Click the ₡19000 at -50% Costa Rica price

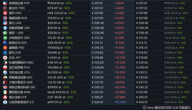58,87
